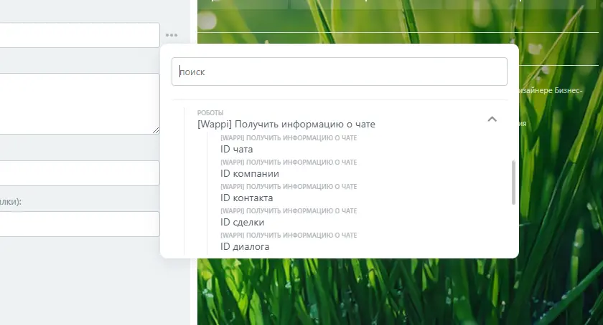
Task: Choose ID чата from the list
Action: (x=236, y=149)
